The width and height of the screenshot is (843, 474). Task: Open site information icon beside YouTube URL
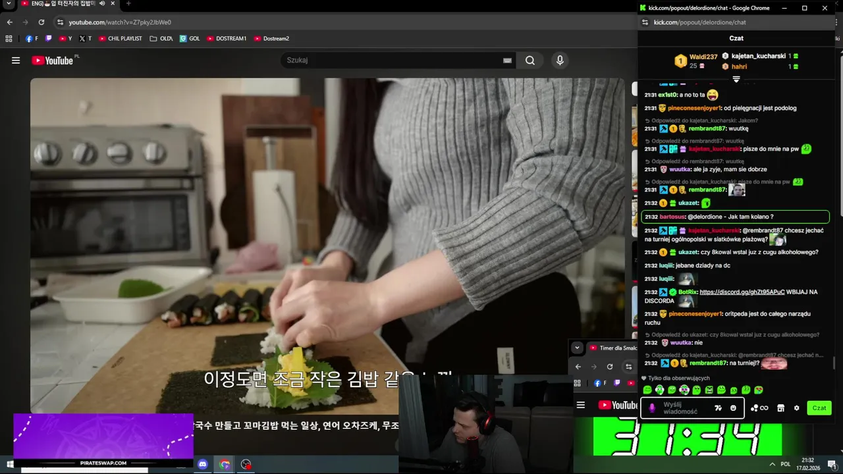pyautogui.click(x=60, y=22)
